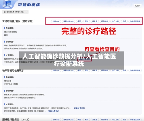Open 鉴别诊断方法 tag for 腰椎退行性病变
Viewport: 144px width, 121px height.
[x=69, y=120]
